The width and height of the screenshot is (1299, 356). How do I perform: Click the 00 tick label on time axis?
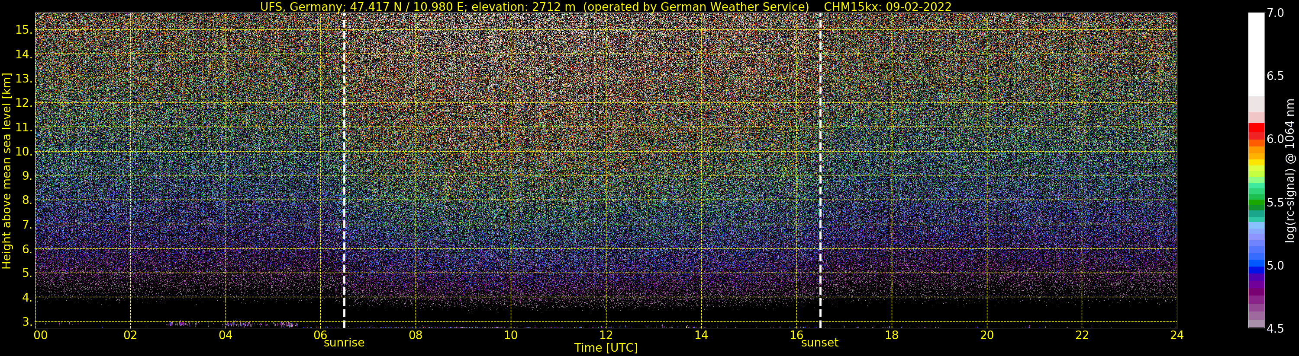[41, 335]
